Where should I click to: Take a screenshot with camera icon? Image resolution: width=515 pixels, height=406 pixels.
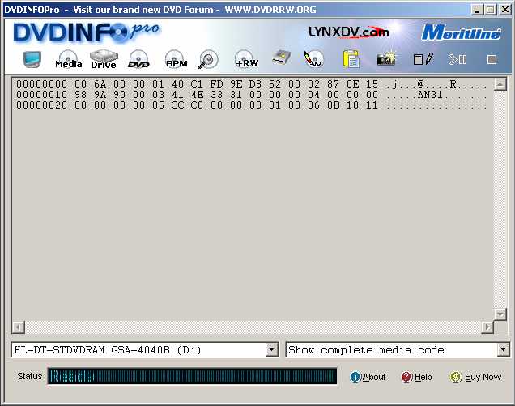[x=386, y=58]
